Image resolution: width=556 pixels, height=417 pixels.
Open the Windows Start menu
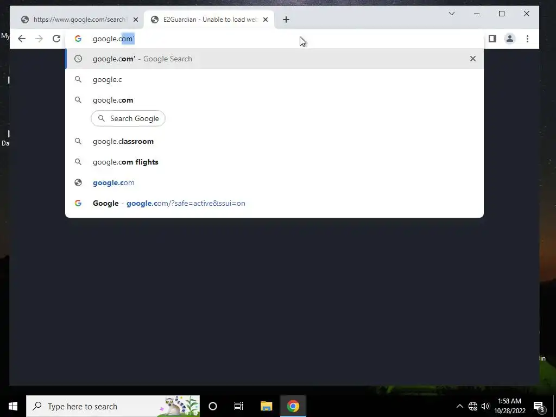click(x=13, y=406)
